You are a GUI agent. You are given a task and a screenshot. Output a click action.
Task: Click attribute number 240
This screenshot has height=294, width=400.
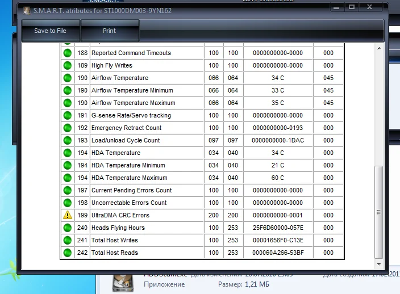(82, 228)
